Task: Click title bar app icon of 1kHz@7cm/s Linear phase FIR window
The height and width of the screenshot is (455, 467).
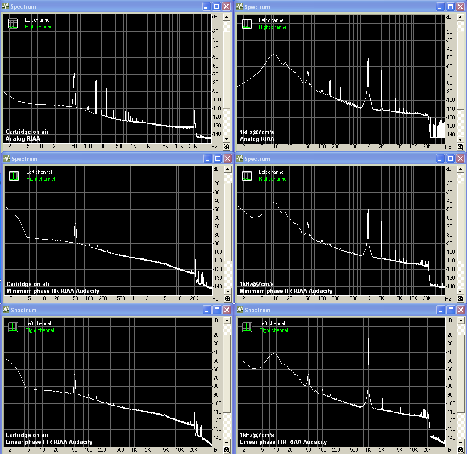Action: [240, 310]
